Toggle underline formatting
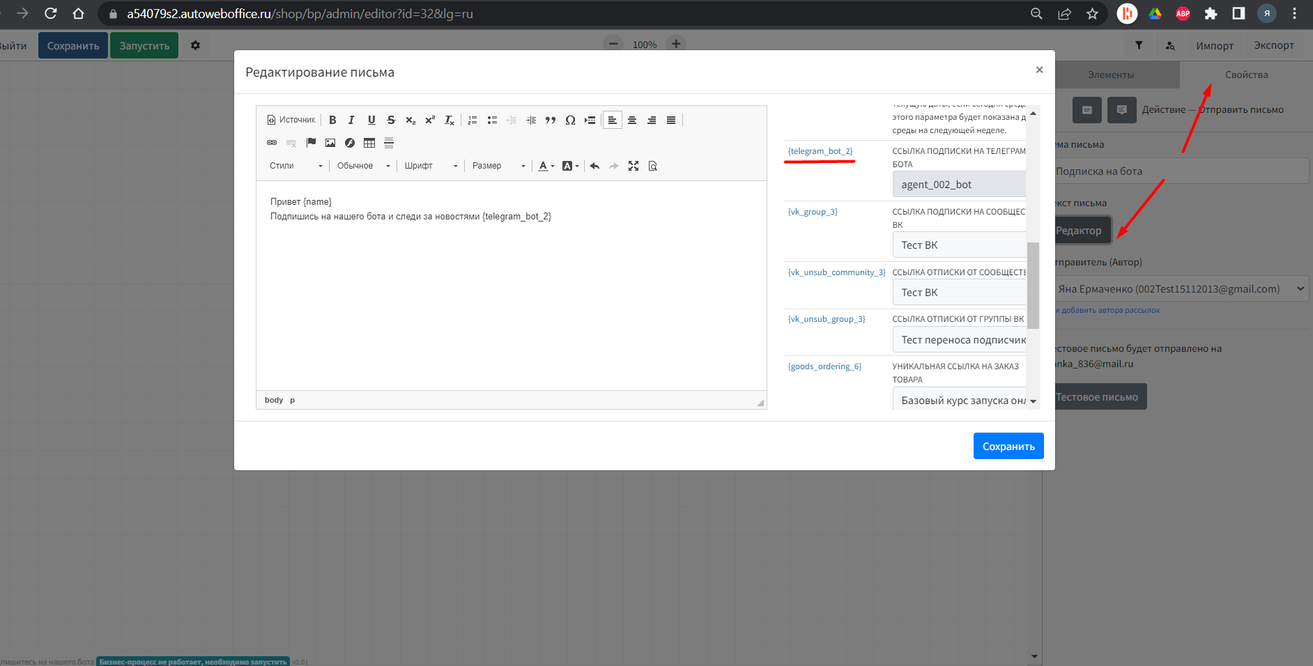Screen dimensions: 1313x666 [371, 120]
